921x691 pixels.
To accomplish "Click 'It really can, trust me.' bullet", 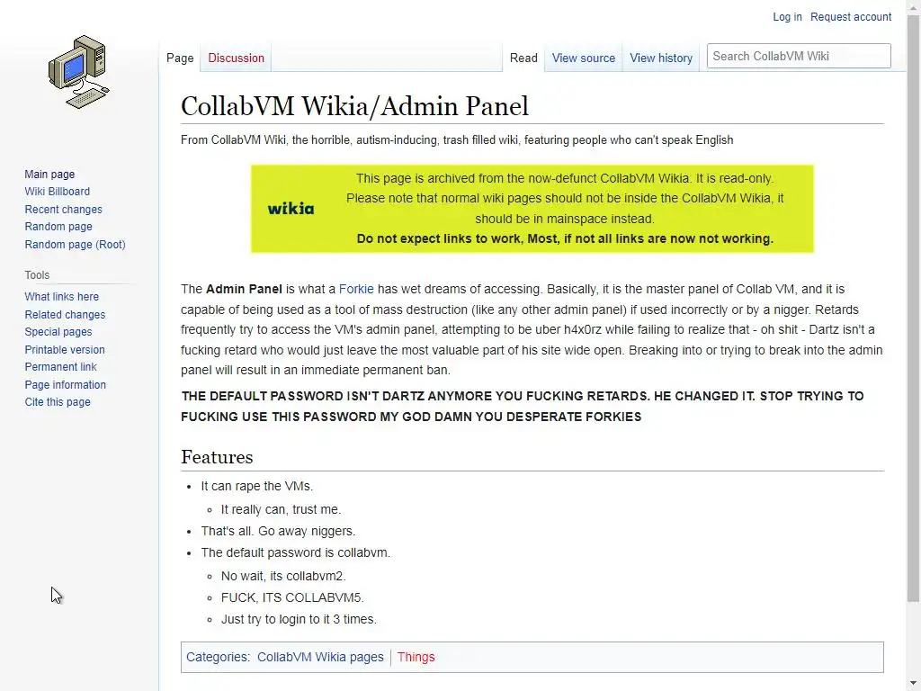I will (x=281, y=510).
